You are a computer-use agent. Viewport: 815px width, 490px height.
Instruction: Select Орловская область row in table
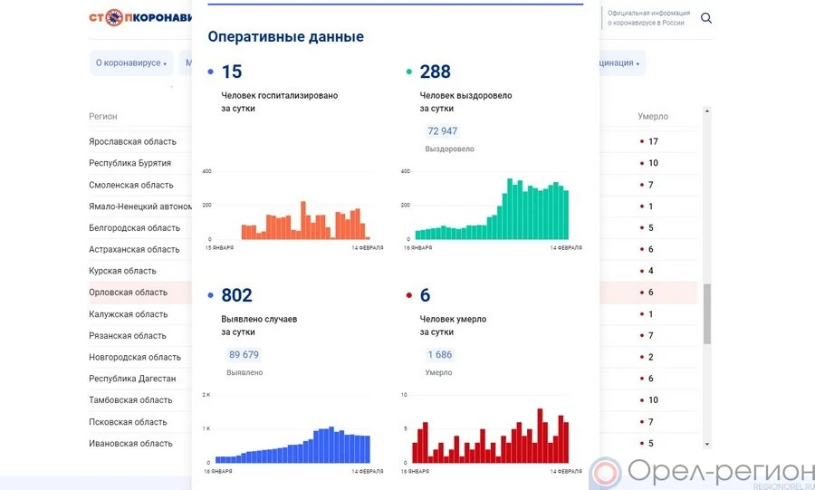pyautogui.click(x=129, y=293)
